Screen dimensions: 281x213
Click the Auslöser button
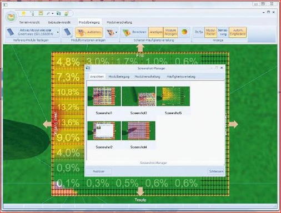click(x=99, y=171)
